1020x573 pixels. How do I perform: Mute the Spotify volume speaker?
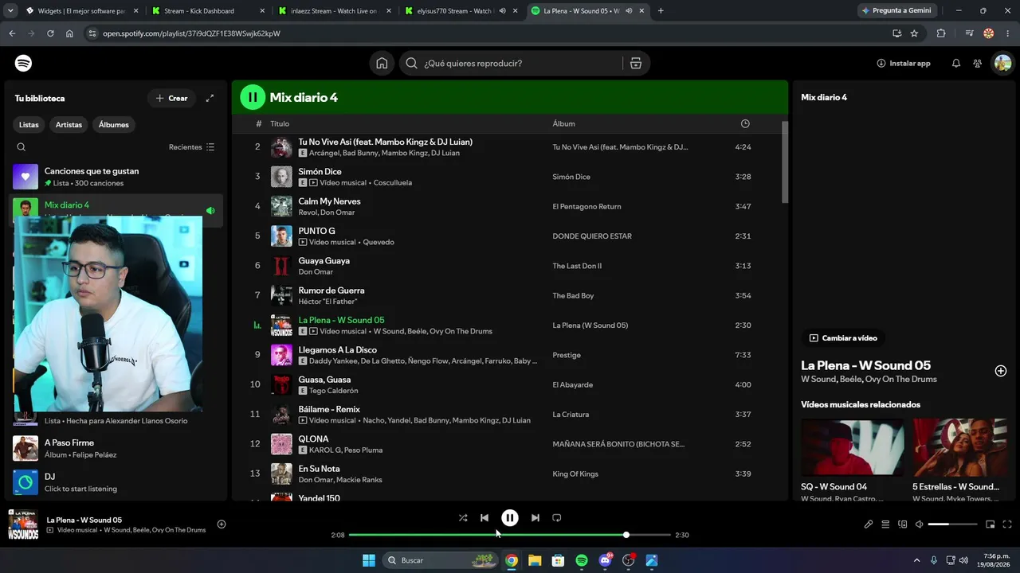coord(919,524)
